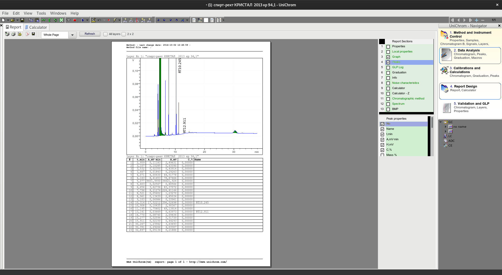
Task: Check the GLP Log report section
Action: pyautogui.click(x=388, y=67)
